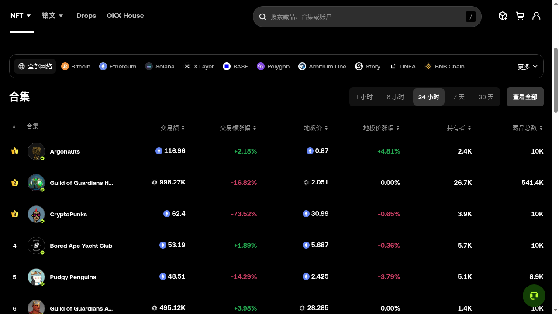Sort by 藏品总数 column
The width and height of the screenshot is (559, 314).
pyautogui.click(x=528, y=128)
